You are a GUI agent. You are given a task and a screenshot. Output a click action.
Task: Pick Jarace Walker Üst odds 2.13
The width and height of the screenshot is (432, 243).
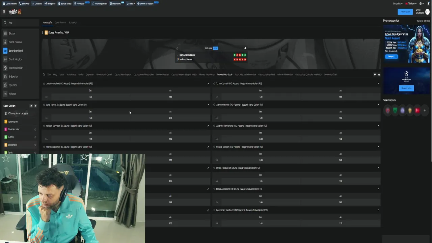tap(90, 97)
